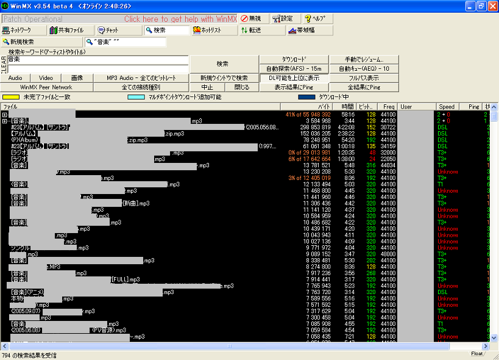Toggle DL可能を上位に表示 option

click(294, 78)
